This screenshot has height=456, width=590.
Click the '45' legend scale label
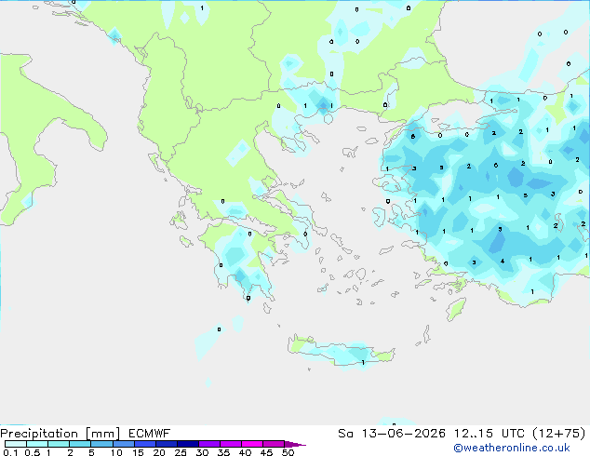(x=267, y=452)
